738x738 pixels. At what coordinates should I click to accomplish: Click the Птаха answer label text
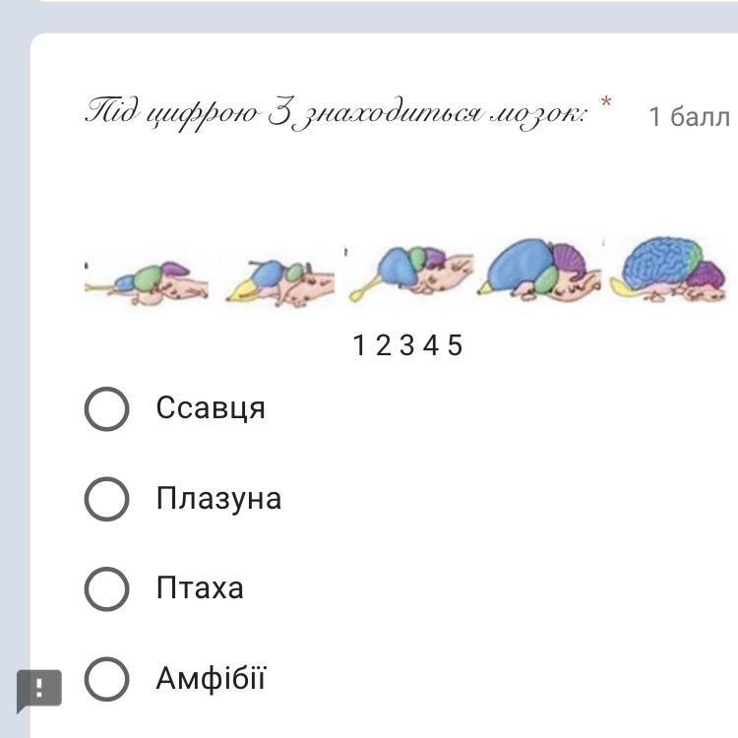click(200, 589)
